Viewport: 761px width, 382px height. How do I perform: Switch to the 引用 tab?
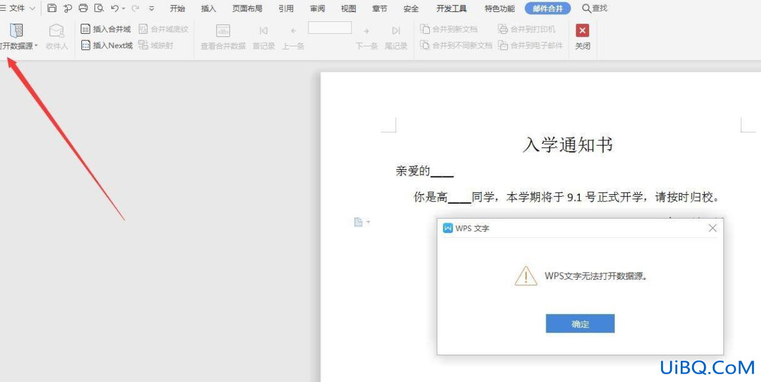pyautogui.click(x=286, y=8)
